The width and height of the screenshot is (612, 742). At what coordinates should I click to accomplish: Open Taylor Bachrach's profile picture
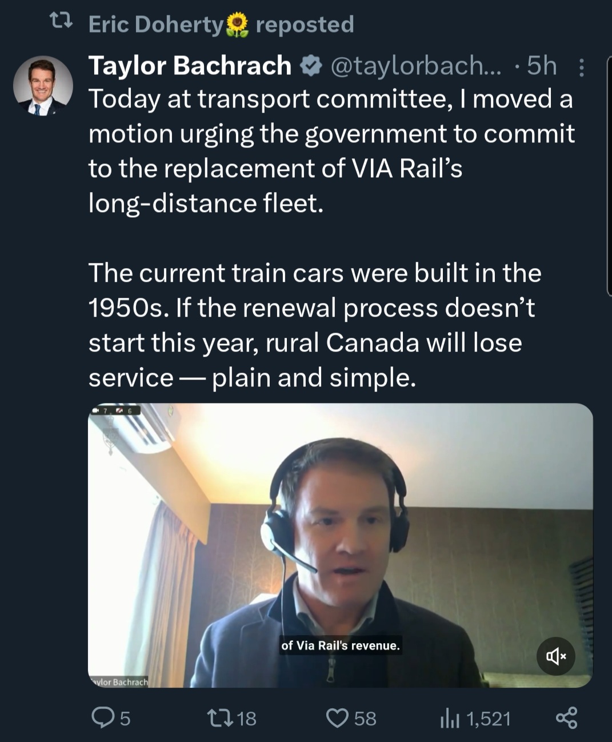coord(43,86)
